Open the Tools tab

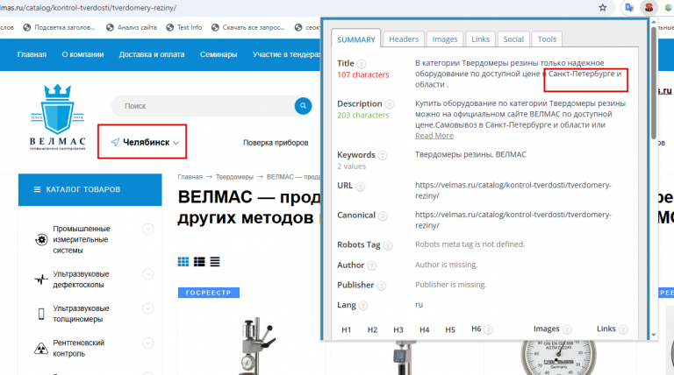point(547,39)
